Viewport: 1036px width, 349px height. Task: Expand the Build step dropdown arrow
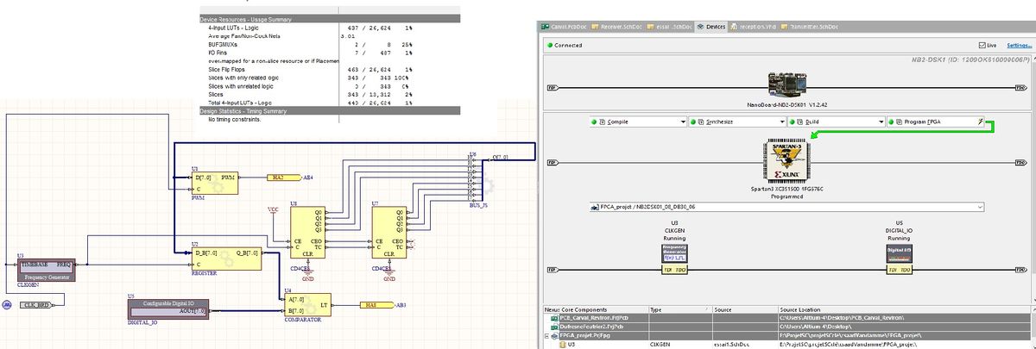tap(880, 122)
